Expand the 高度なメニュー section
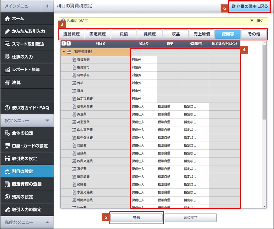274x229 pixels. click(x=47, y=222)
